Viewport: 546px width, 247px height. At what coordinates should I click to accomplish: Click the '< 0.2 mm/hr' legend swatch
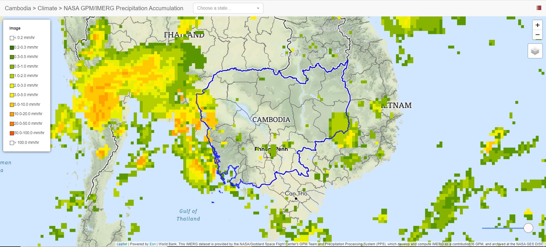12,38
